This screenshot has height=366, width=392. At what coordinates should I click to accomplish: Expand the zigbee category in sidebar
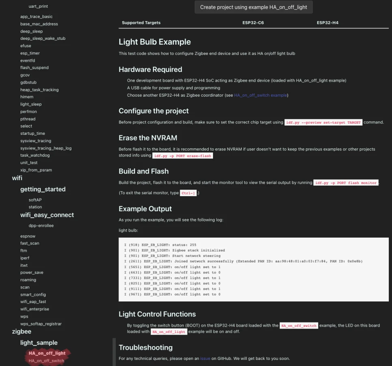[22, 331]
